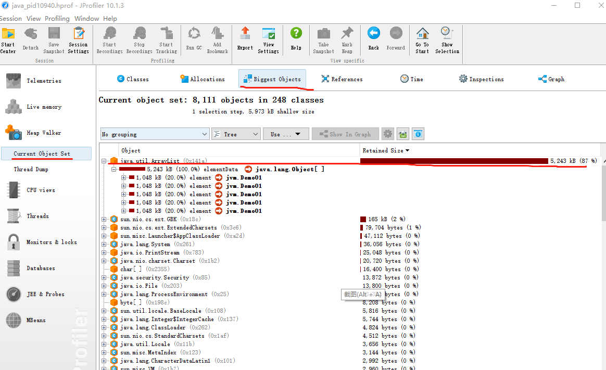Viewport: 606px width, 370px height.
Task: Open Session Settings from toolbar
Action: (x=79, y=40)
